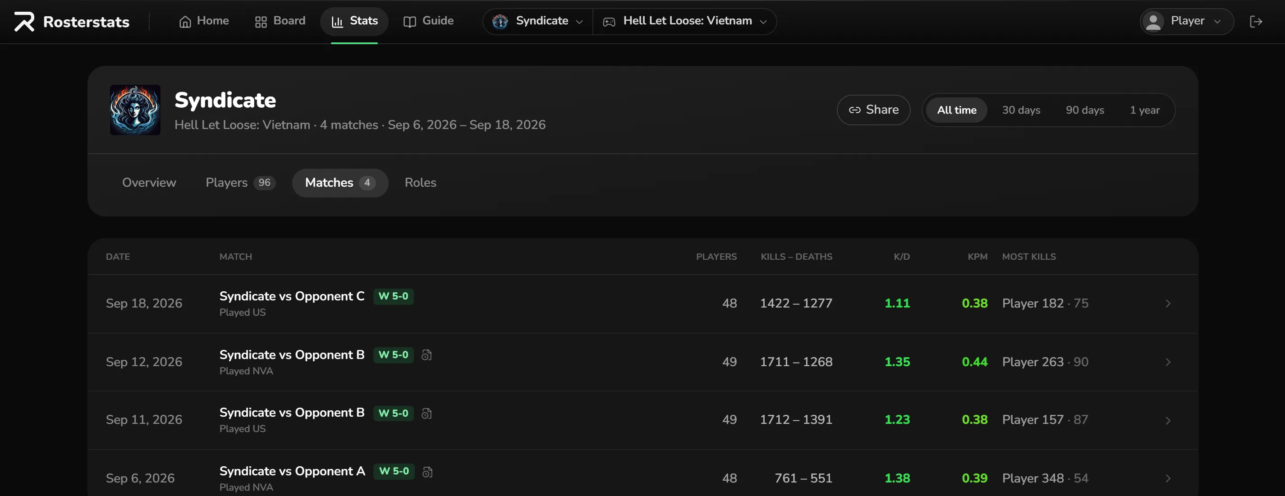Click Player 157 most kills entry
Viewport: 1285px width, 496px height.
click(1045, 420)
